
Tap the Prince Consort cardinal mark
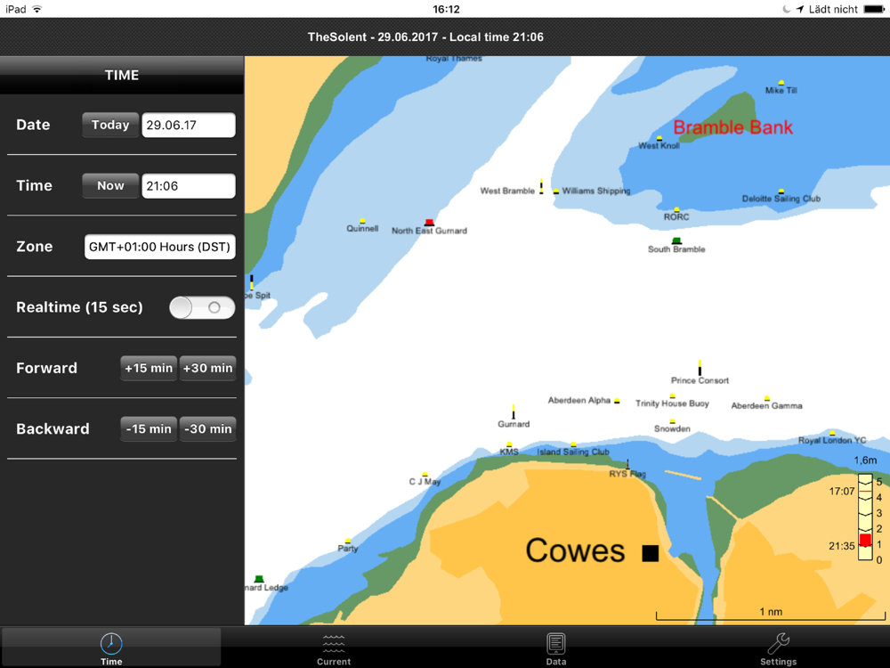[x=700, y=368]
